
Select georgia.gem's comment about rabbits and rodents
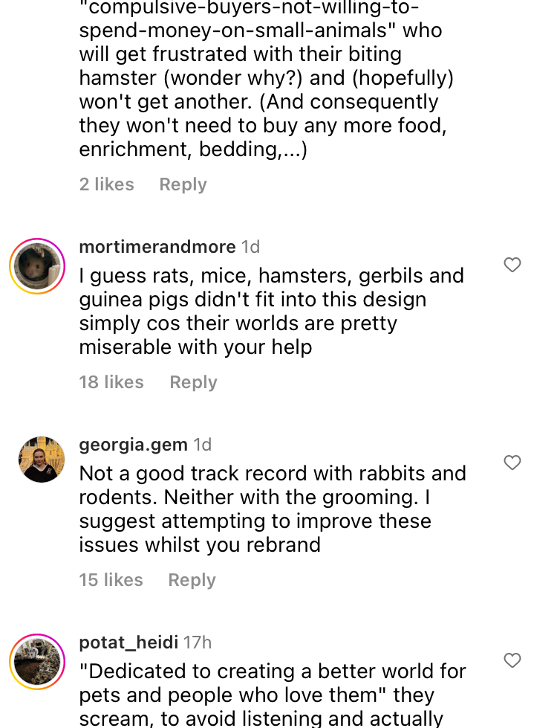[x=273, y=509]
